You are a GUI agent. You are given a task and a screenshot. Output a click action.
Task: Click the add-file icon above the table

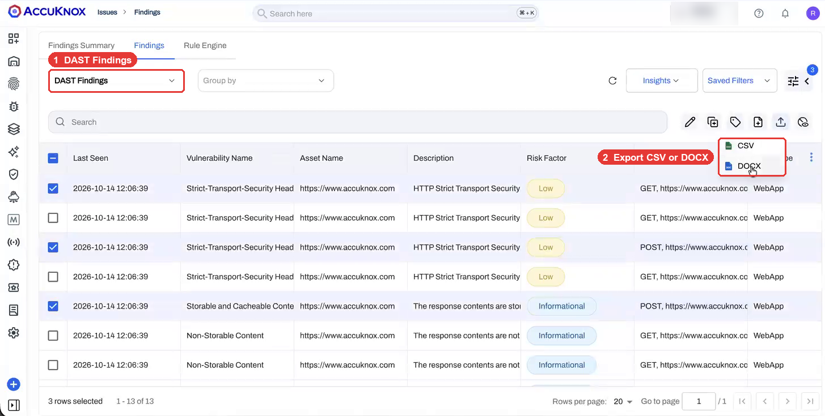(x=758, y=122)
